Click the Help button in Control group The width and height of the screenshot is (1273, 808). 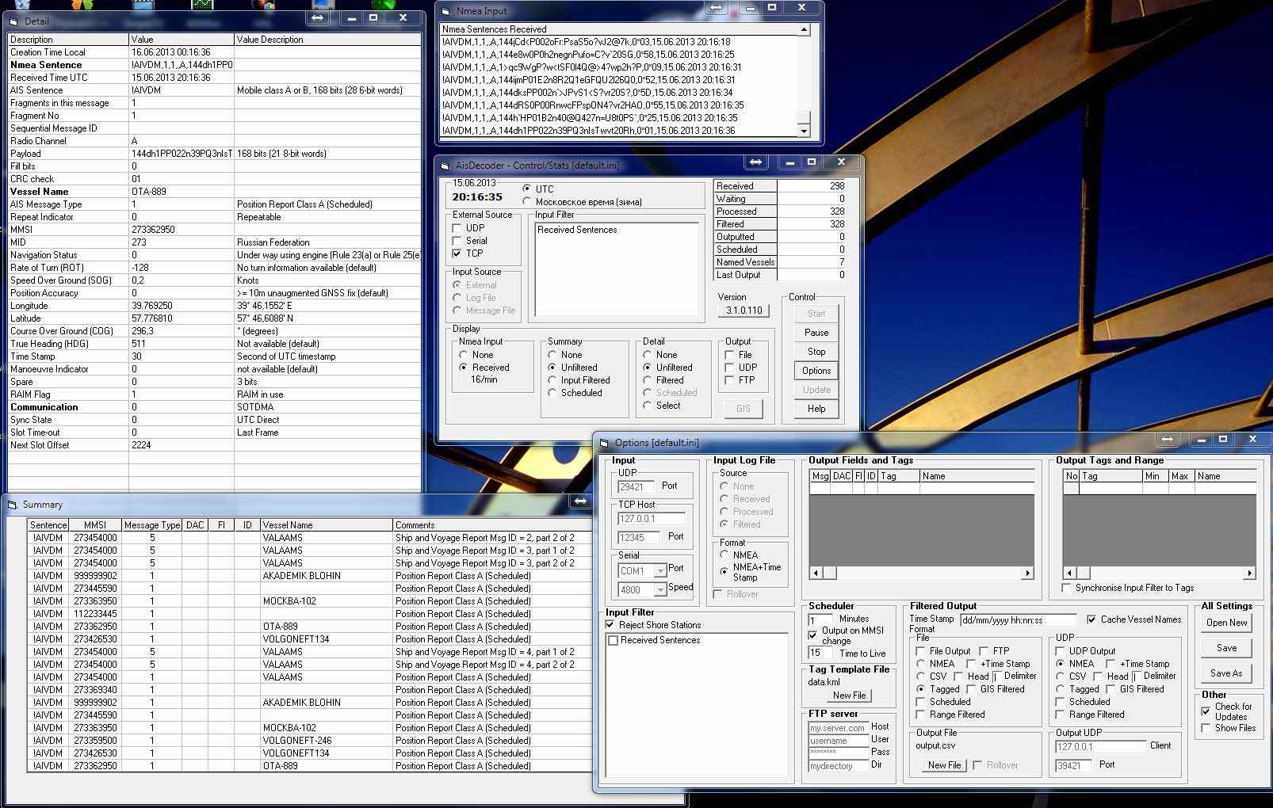click(x=816, y=409)
